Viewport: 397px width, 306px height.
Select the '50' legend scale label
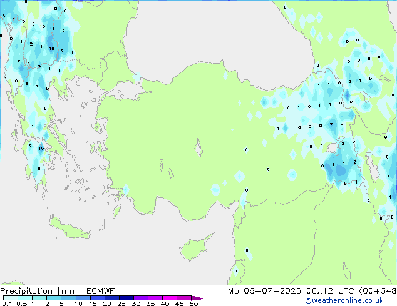[193, 304]
